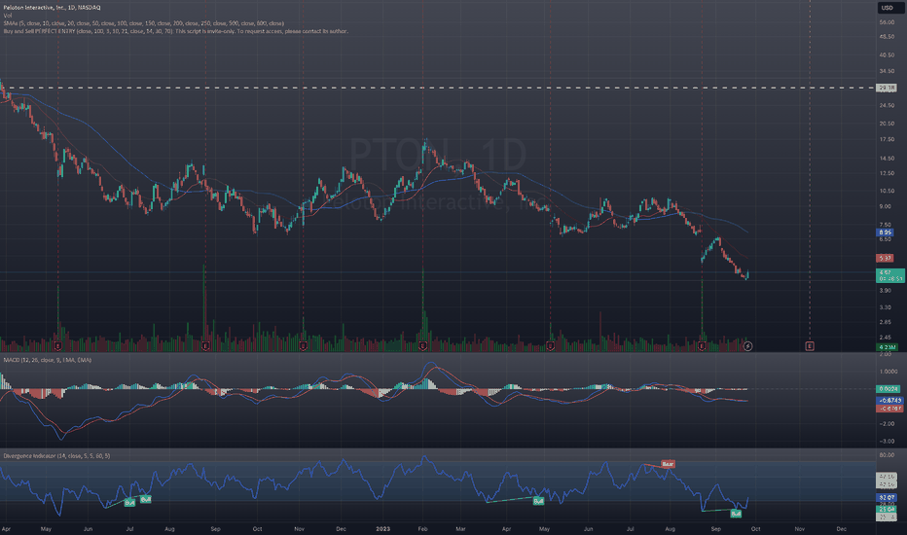Click the upcoming earnings marker in November 2023
Viewport: 907px width, 535px height.
tap(810, 346)
